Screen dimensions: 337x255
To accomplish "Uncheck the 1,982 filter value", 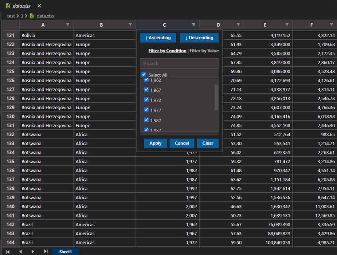I will click(x=146, y=120).
